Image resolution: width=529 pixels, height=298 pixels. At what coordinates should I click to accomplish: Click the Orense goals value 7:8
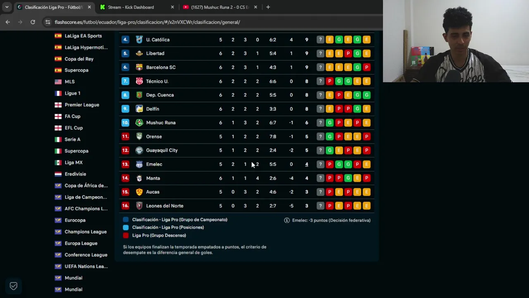coord(273,137)
